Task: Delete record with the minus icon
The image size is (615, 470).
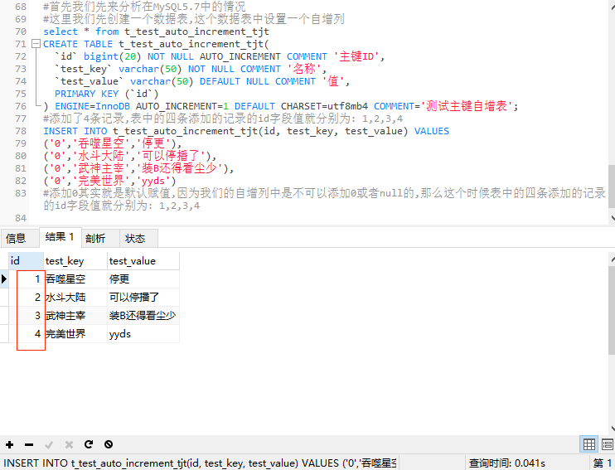Action: coord(29,444)
